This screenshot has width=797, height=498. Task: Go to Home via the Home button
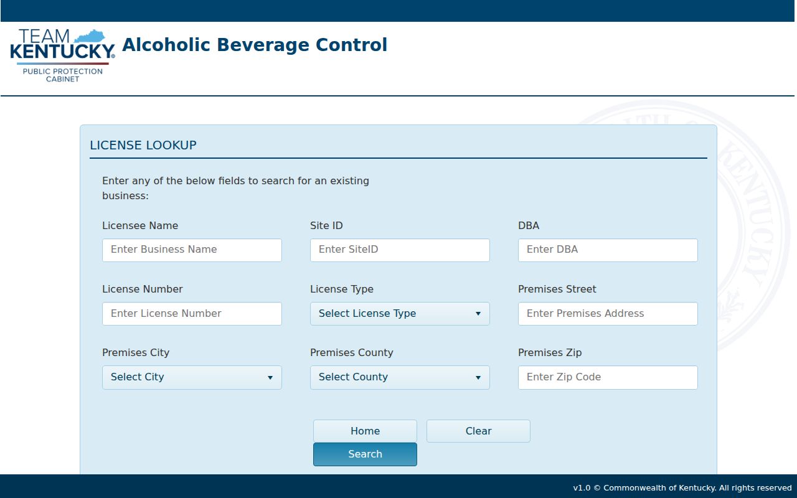pos(365,431)
